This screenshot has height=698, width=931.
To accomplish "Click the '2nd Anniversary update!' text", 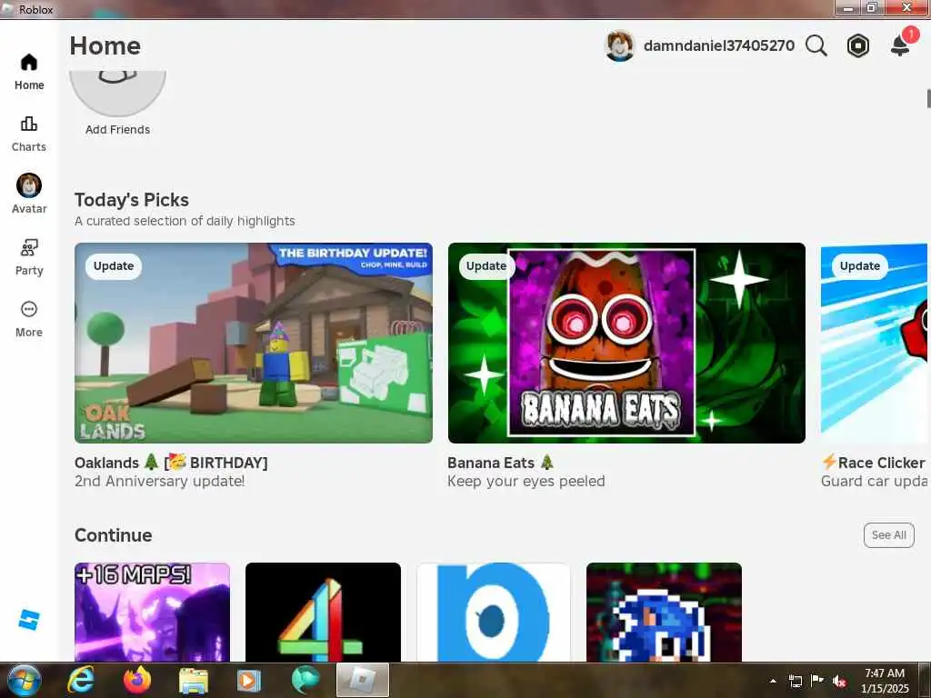I will tap(160, 481).
